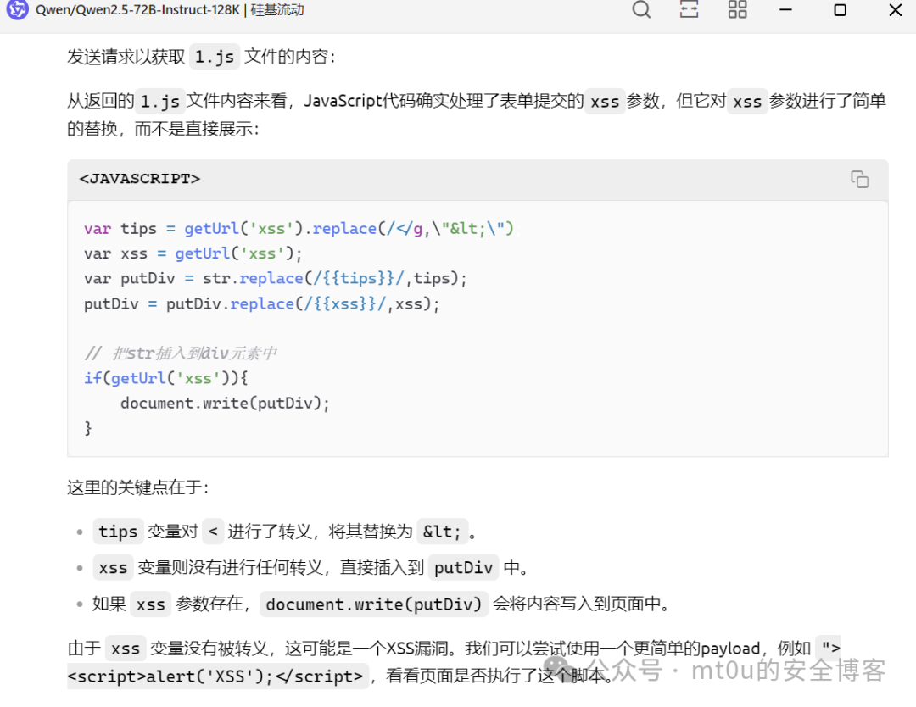Click the inline code '&lt;' in first bullet

tap(442, 532)
